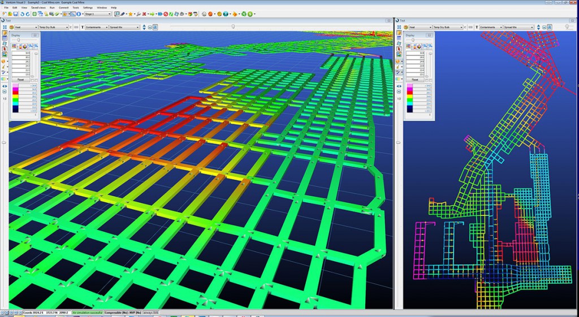Toggle first checkbox beside left Reset button
579x317 pixels.
tap(32, 80)
